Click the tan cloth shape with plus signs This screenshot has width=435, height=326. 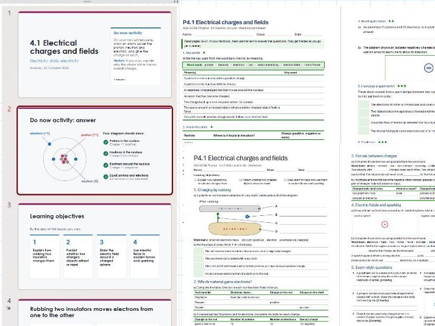point(235,229)
